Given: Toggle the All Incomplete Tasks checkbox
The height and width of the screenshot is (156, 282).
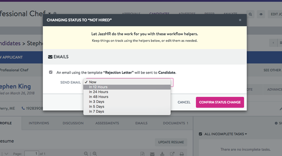Looking at the screenshot, I should coord(200,134).
